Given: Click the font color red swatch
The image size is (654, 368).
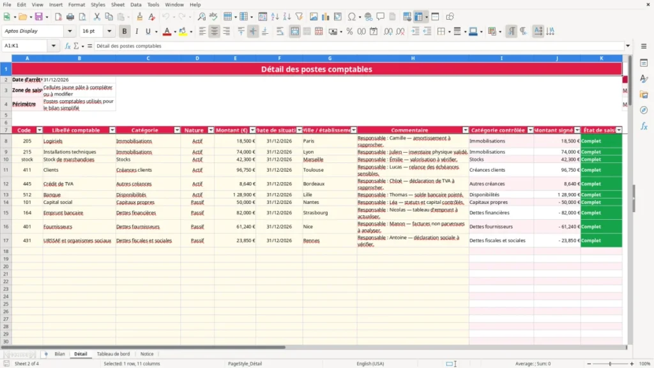Looking at the screenshot, I should (x=167, y=31).
